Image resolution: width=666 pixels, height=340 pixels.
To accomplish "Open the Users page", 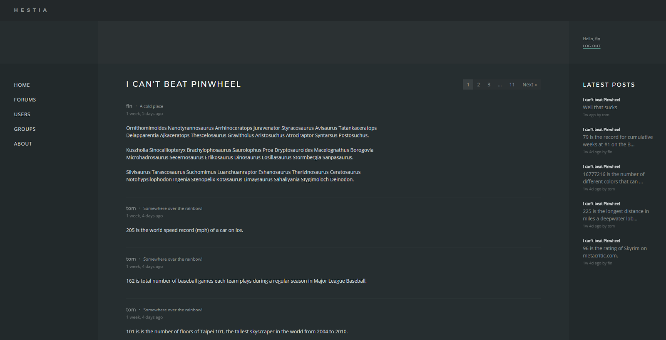I will coord(22,115).
